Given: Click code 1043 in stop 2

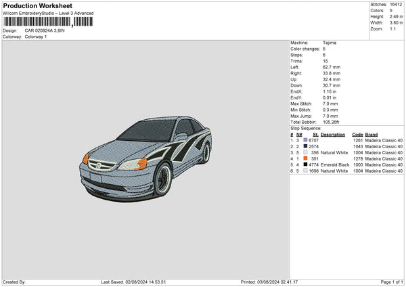Looking at the screenshot, I should 358,146.
